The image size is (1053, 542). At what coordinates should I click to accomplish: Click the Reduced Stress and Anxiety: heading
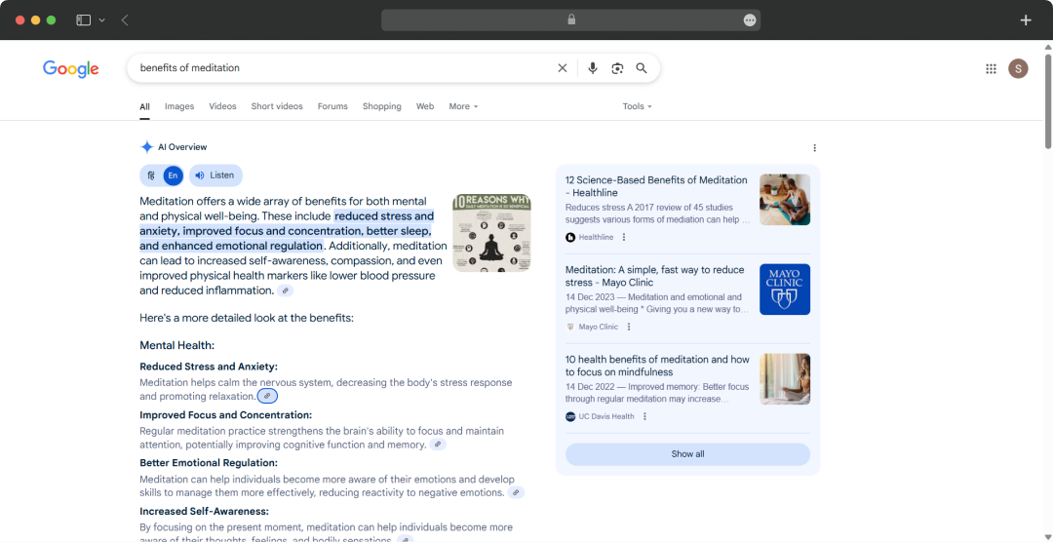click(x=209, y=367)
